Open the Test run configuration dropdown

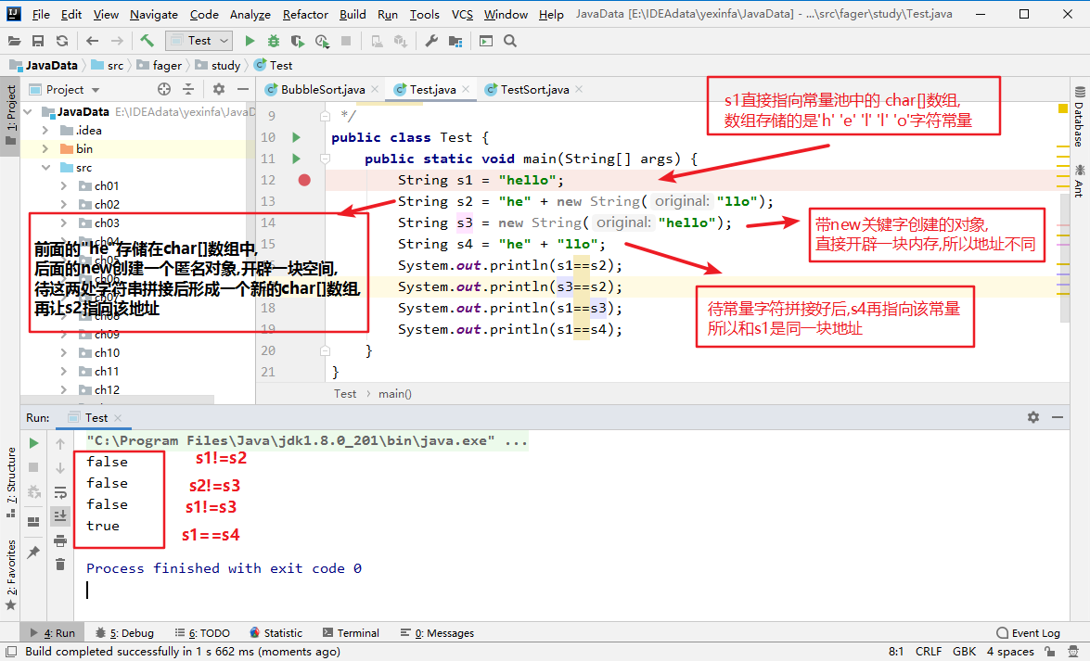[x=199, y=41]
